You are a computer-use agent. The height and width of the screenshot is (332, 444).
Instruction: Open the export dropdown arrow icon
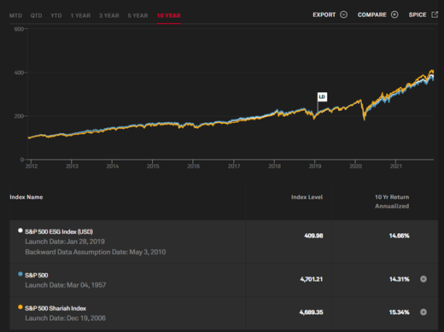point(344,15)
